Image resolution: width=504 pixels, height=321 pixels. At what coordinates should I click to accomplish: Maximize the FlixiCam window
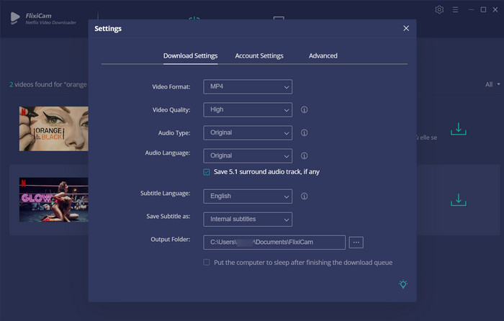coord(483,9)
